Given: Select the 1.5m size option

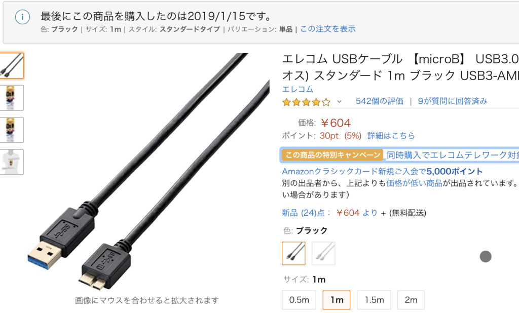Looking at the screenshot, I should [374, 300].
